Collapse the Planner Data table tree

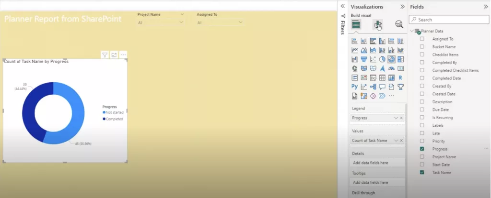[x=412, y=31]
